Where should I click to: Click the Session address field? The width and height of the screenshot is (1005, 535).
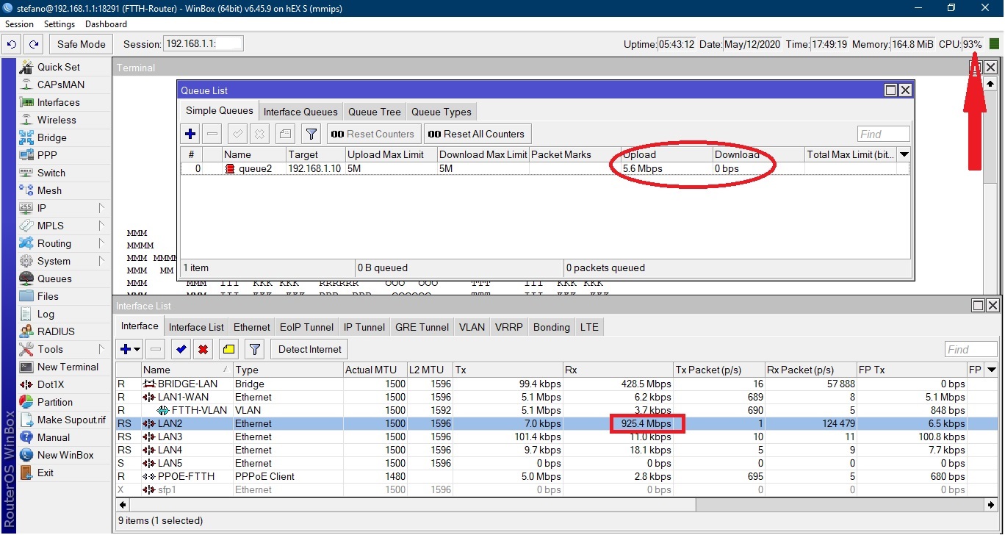click(x=203, y=44)
